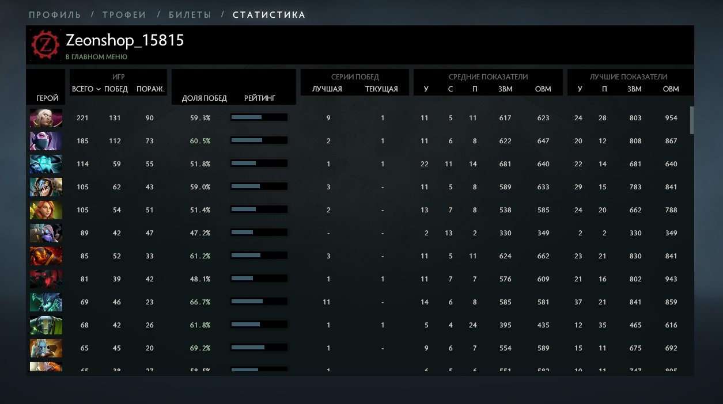This screenshot has height=404, width=723.
Task: Switch to the ПРОФИЛЬ tab
Action: coord(55,15)
